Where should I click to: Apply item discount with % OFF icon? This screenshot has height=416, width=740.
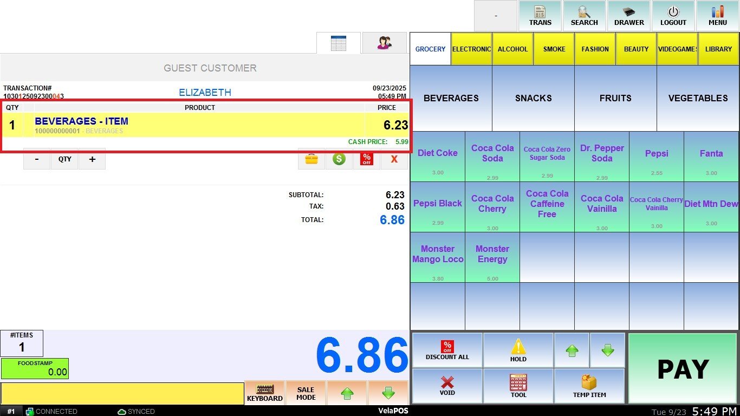click(x=367, y=159)
